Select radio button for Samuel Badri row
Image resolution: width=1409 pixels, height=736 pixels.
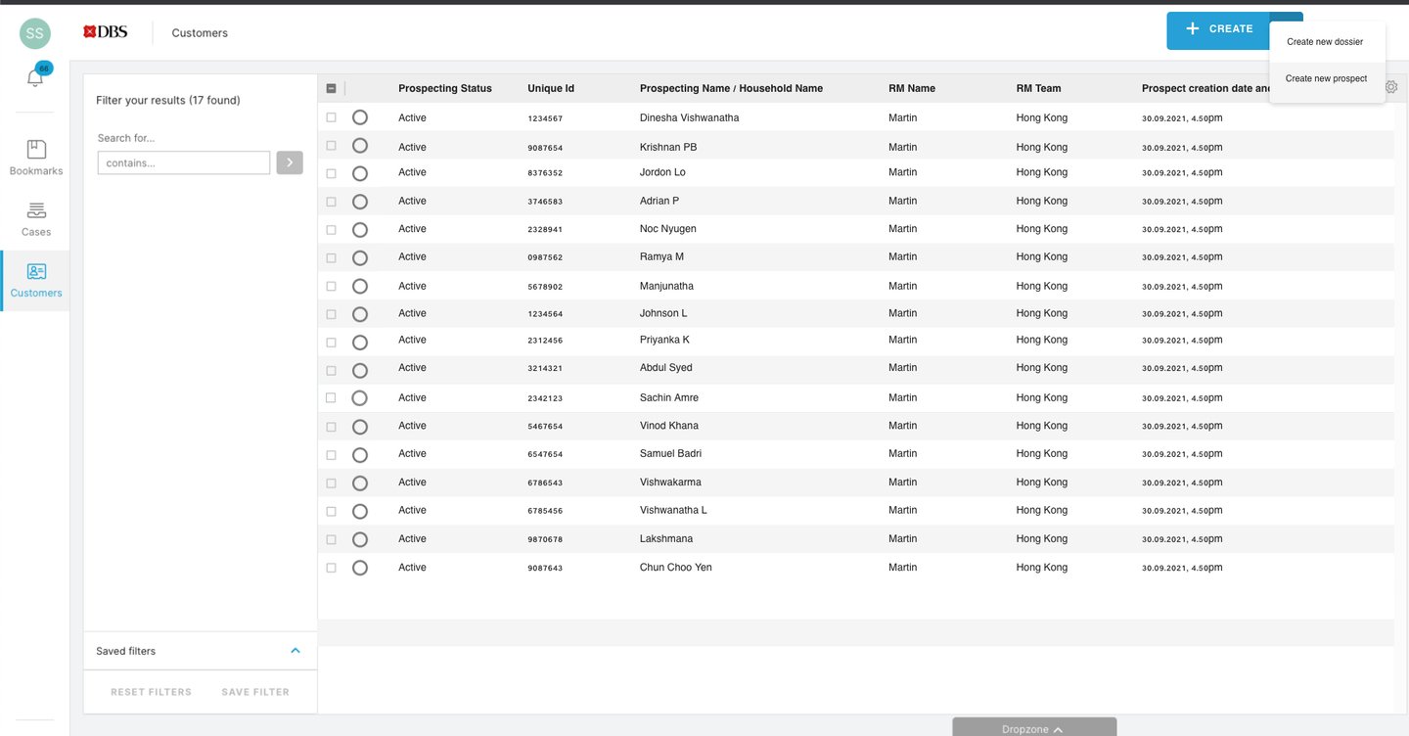click(x=360, y=455)
